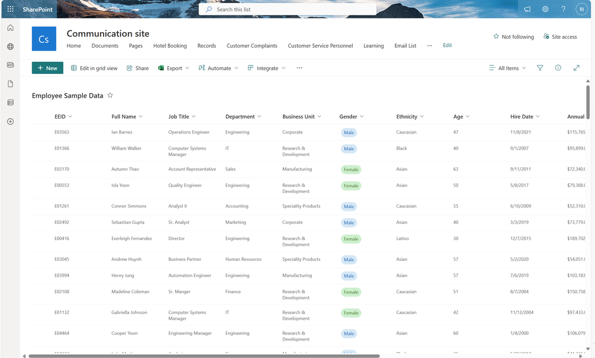Select Andrew Huynh's Human Resources department
595x358 pixels.
pyautogui.click(x=243, y=259)
